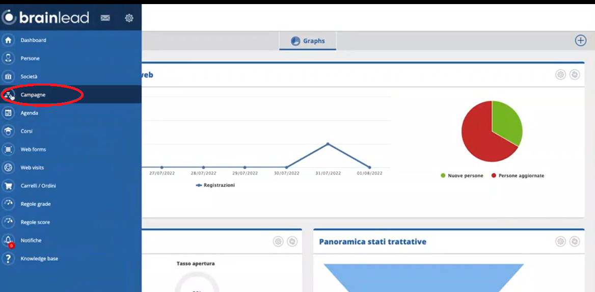Click the Regole score gauge icon
Viewport: 595px width, 292px height.
point(8,222)
